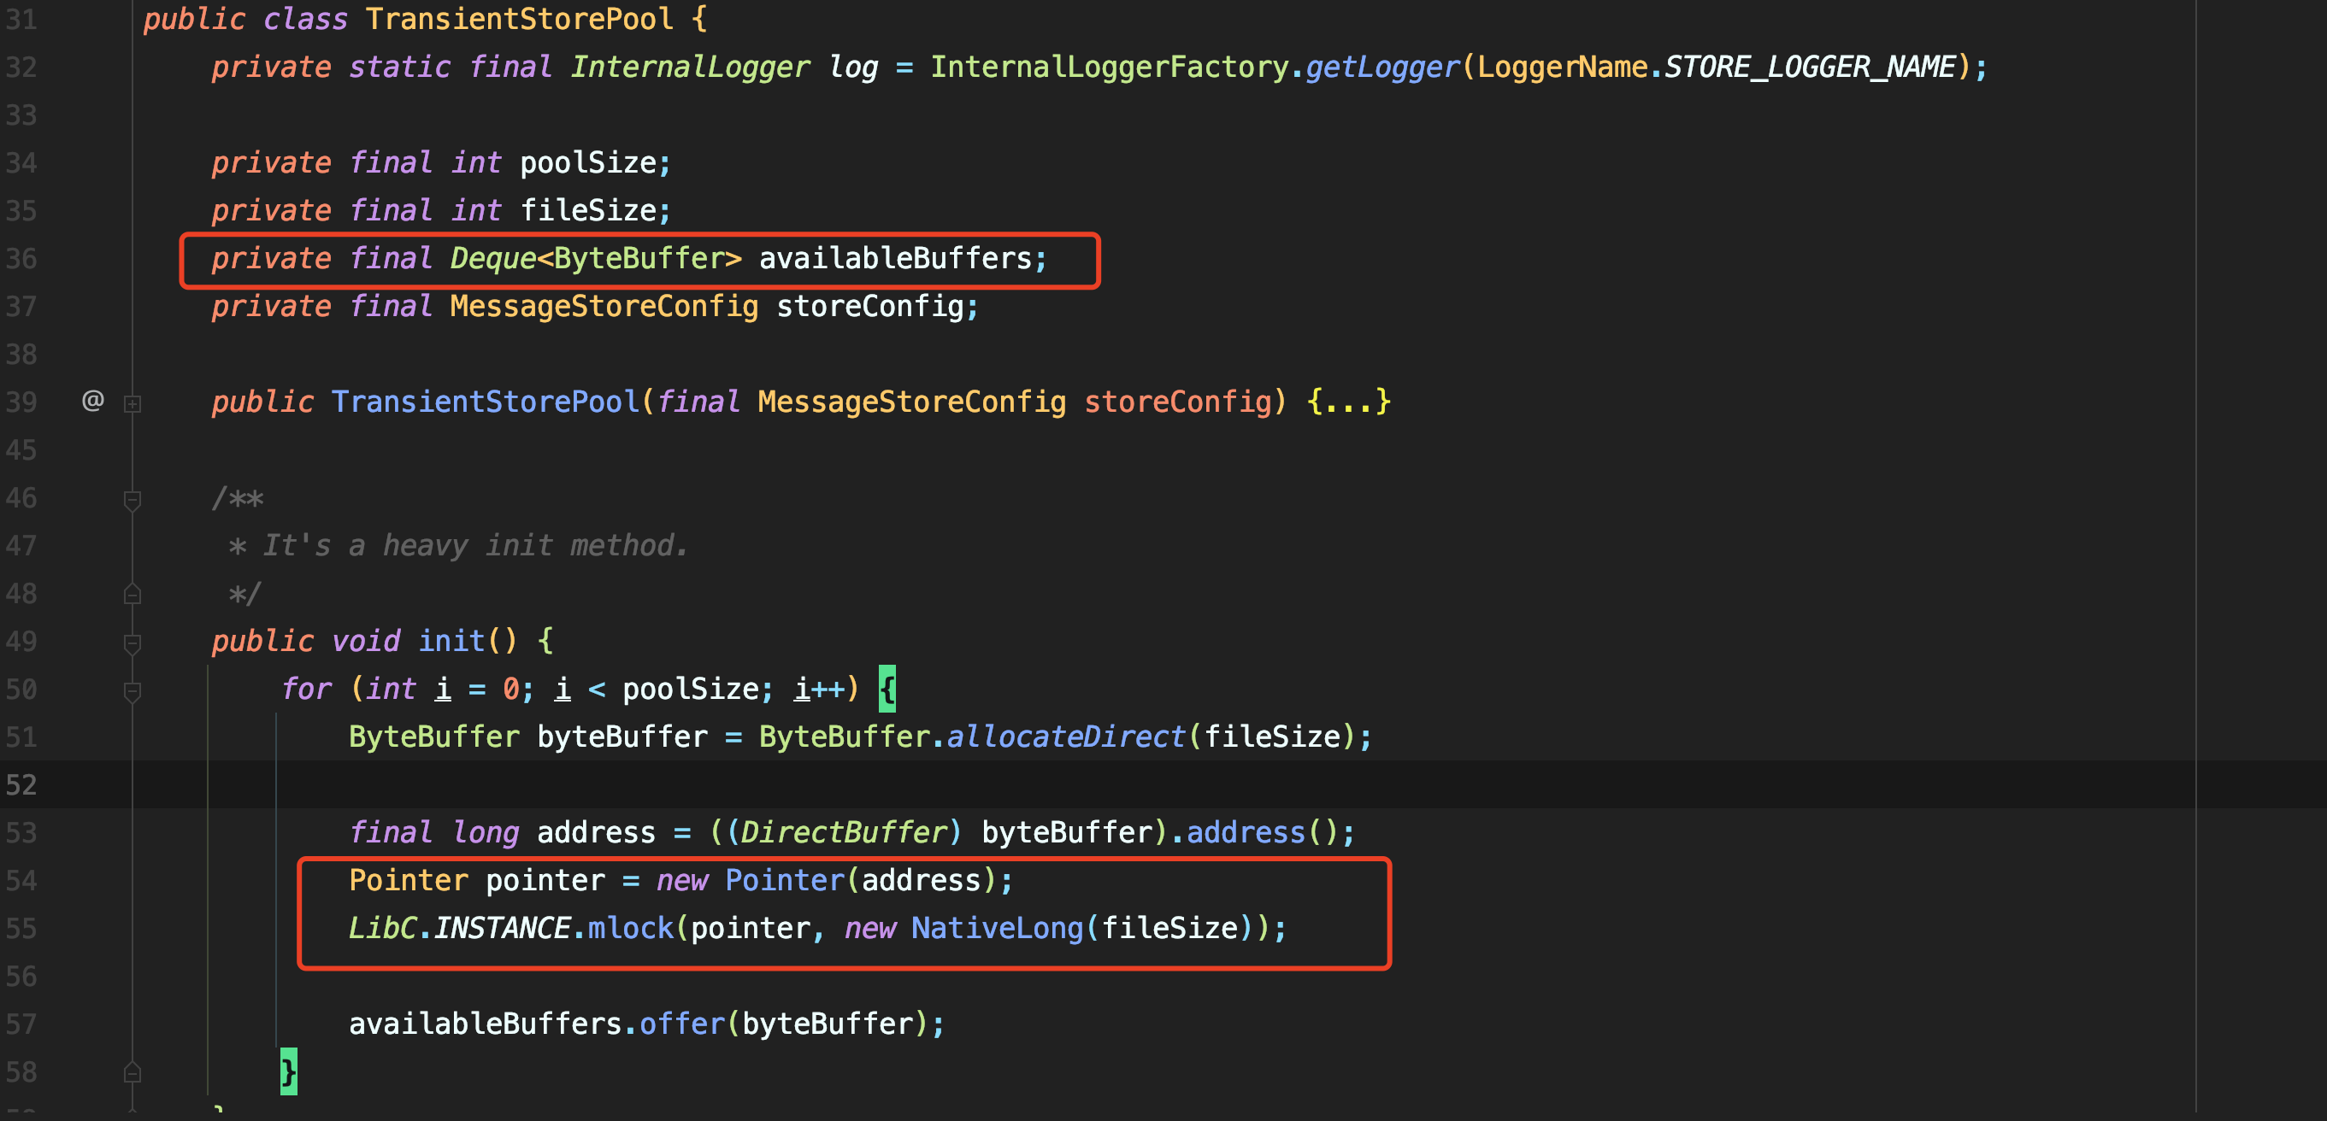
Task: Click line number 36 in the gutter
Action: (x=21, y=258)
